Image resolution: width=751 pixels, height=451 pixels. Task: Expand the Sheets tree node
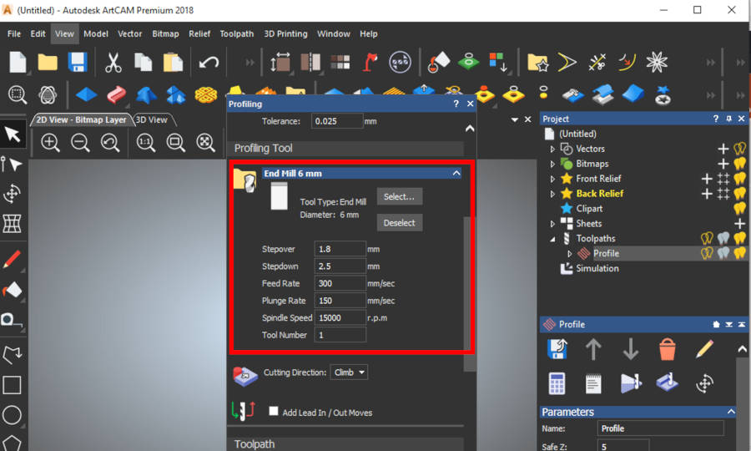552,223
